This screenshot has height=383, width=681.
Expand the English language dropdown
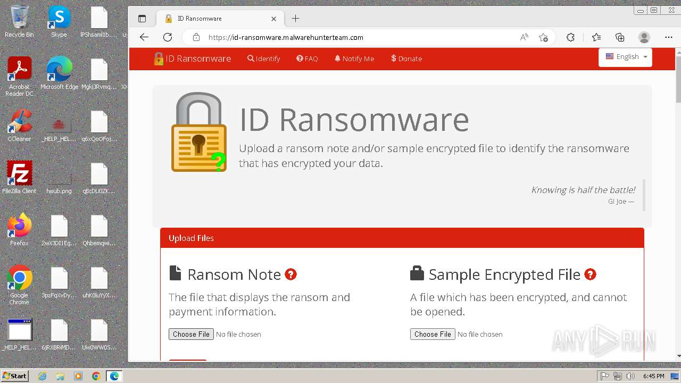[626, 57]
